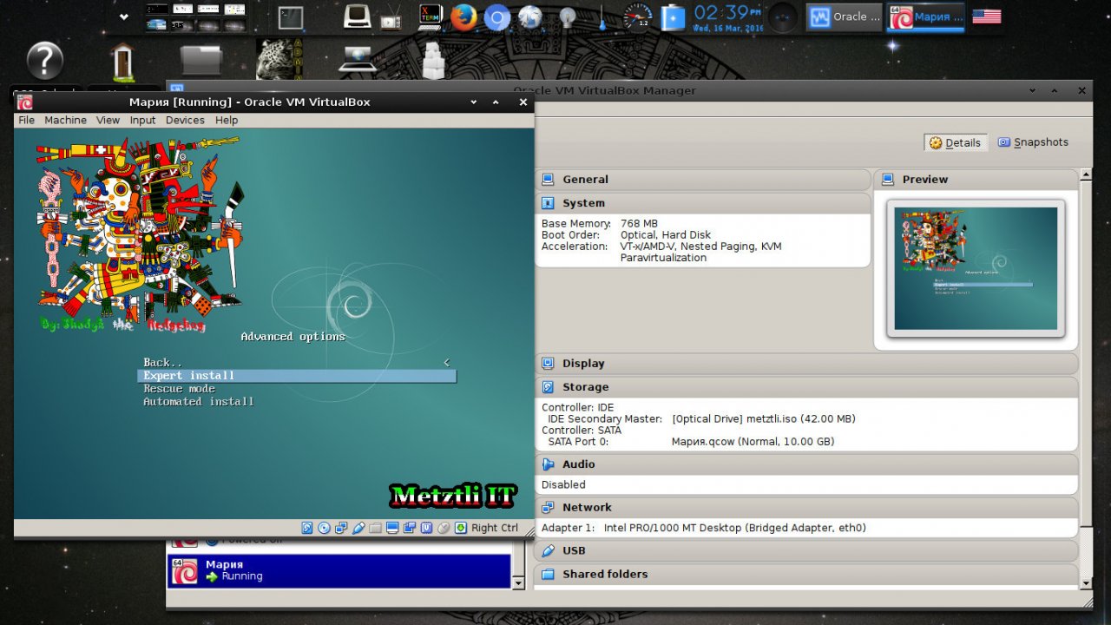Expand the USB section header
This screenshot has width=1111, height=625.
(806, 551)
